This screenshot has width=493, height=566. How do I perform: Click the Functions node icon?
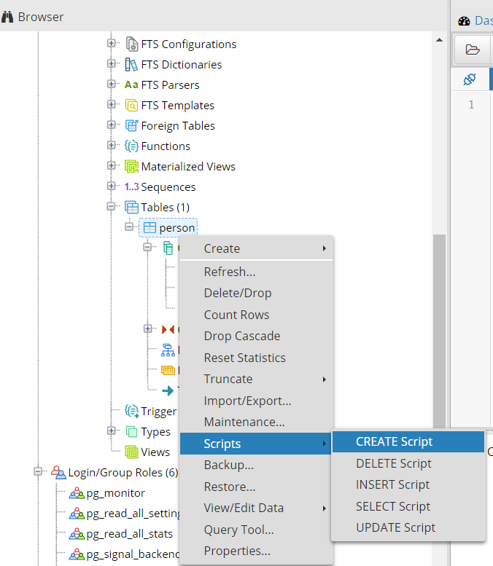(131, 146)
